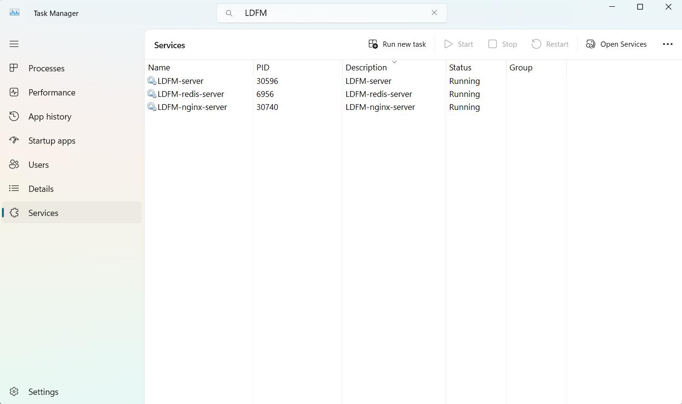
Task: Sort the list by PID column
Action: (x=263, y=67)
